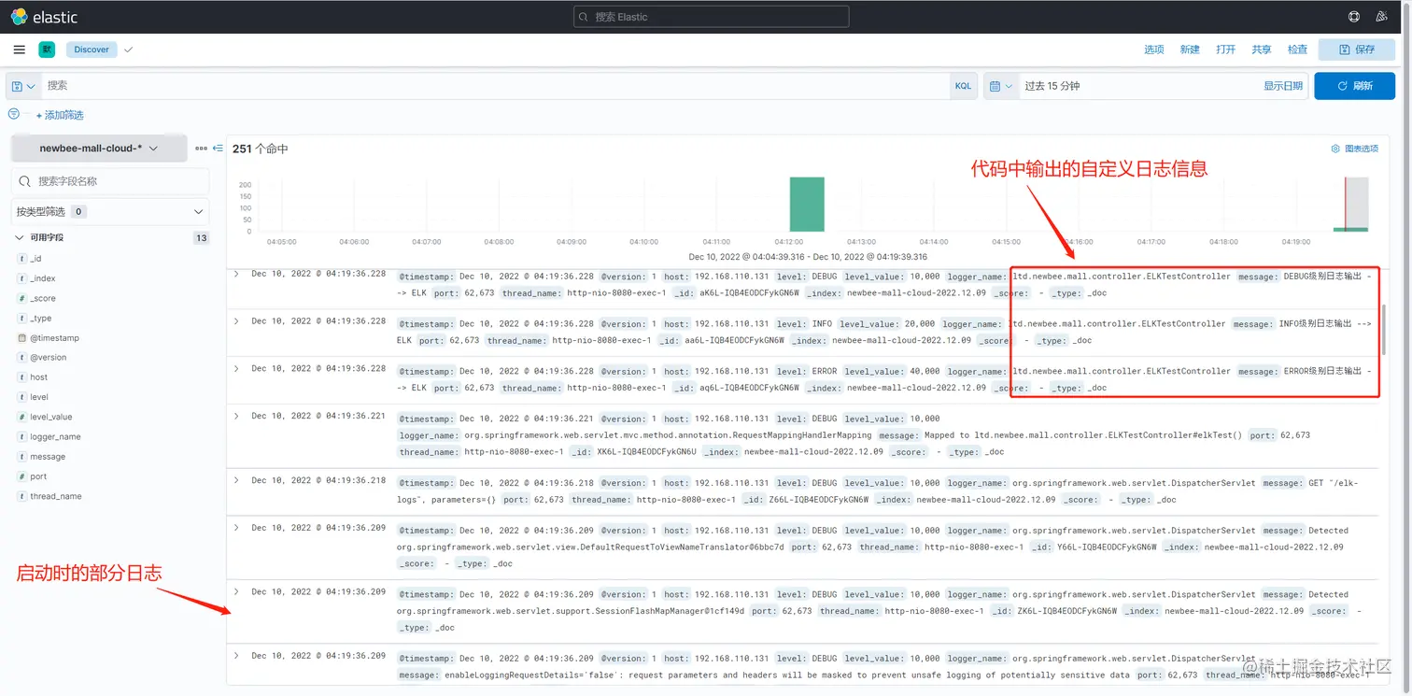Open the help menu icon in the header

click(x=1354, y=17)
